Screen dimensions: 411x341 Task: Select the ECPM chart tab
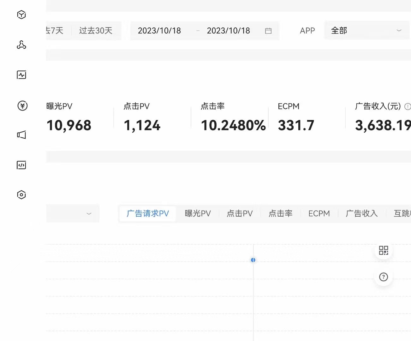pos(319,214)
